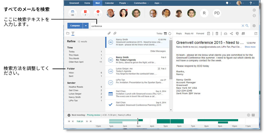Go to the Home tab

[87, 3]
